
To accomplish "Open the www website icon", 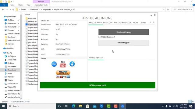I will 54,64.
